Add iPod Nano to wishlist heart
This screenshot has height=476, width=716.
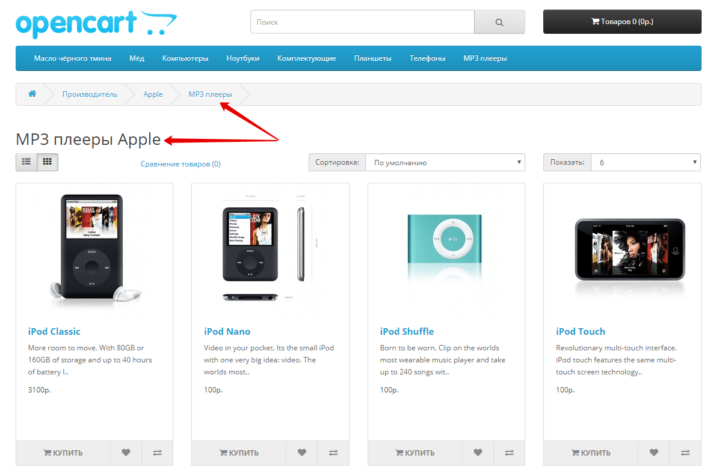coord(301,453)
